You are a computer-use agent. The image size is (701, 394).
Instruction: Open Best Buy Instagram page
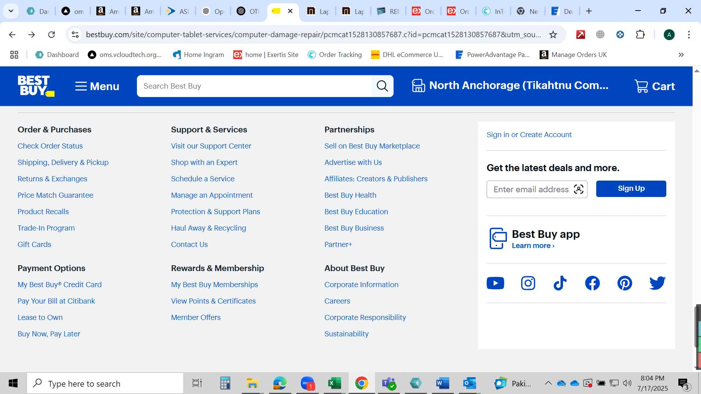click(528, 283)
